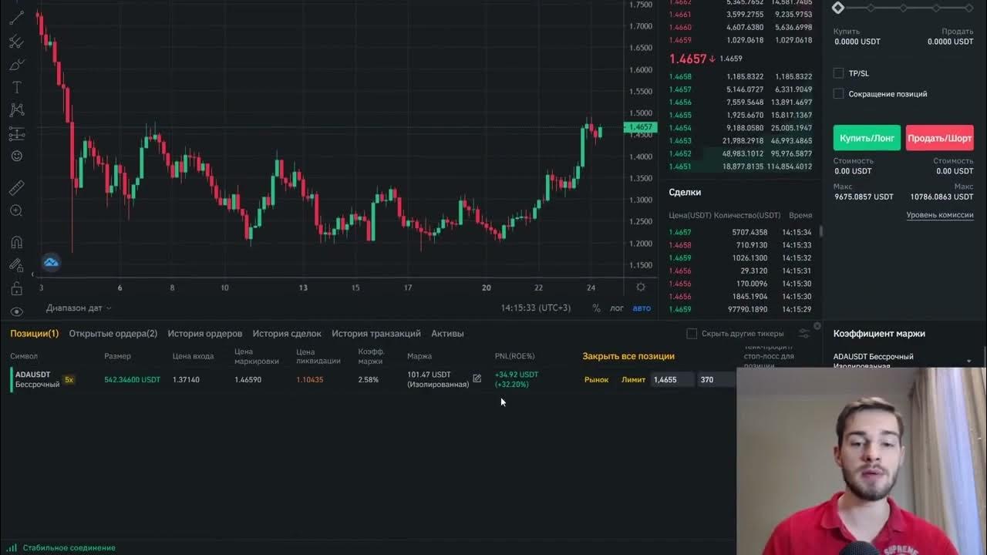Check the Скрыть другие тикеры box
The width and height of the screenshot is (987, 555).
(692, 334)
